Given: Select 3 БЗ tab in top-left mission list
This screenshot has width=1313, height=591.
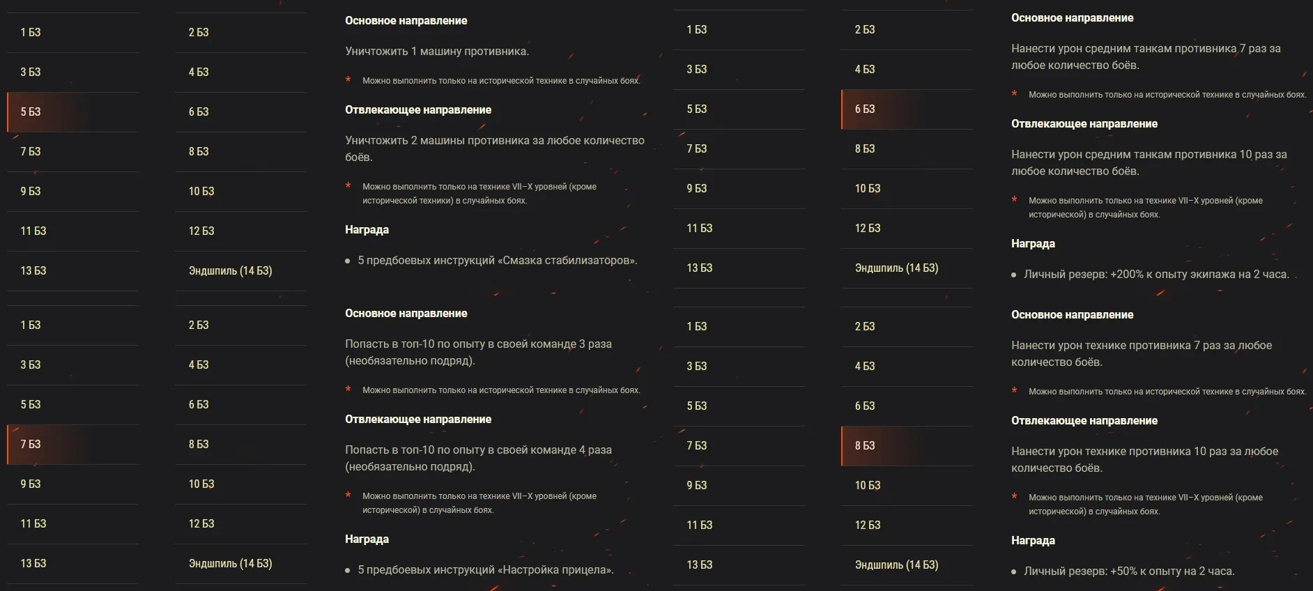Looking at the screenshot, I should pyautogui.click(x=31, y=72).
